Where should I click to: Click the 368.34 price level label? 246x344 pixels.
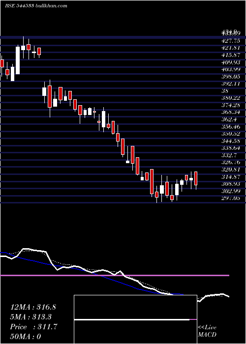[231, 112]
